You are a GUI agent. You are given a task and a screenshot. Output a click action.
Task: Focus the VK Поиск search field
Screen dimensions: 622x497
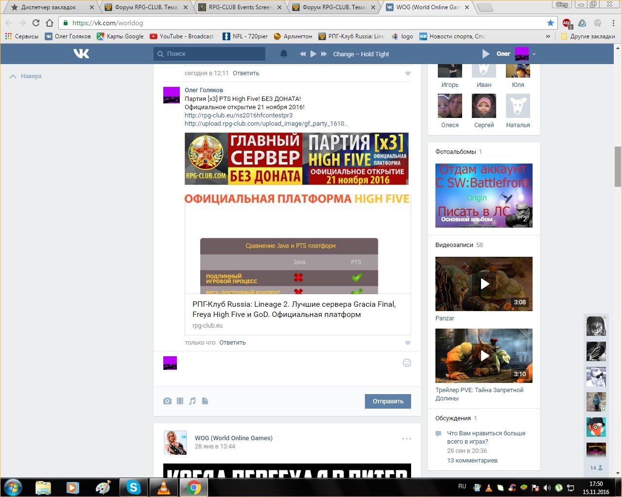[x=209, y=54]
